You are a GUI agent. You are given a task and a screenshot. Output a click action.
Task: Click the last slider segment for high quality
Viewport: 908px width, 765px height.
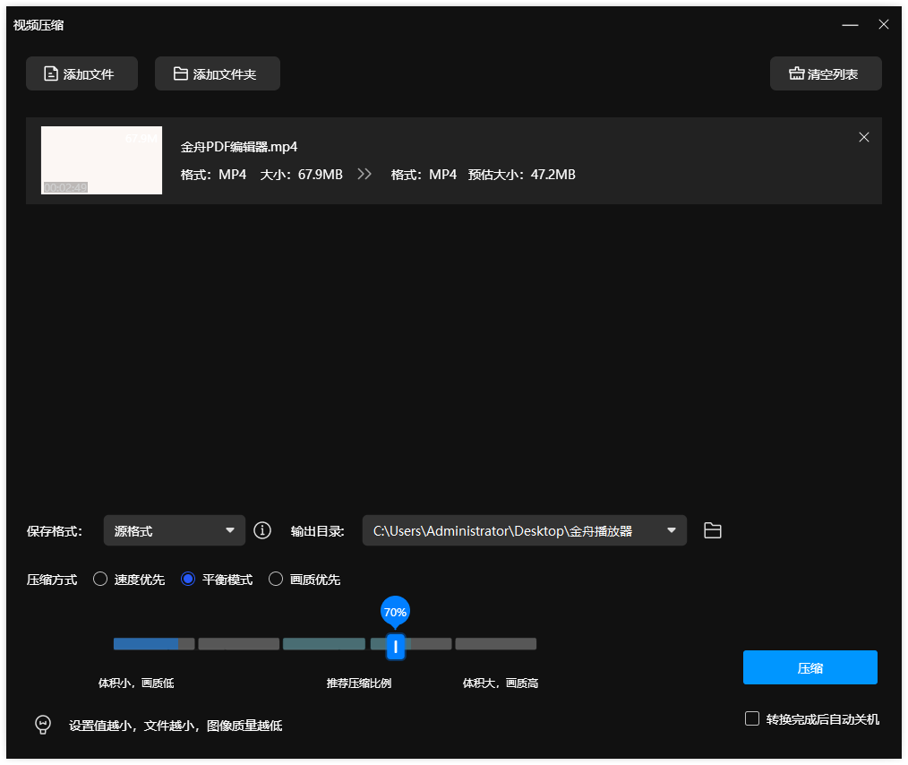tap(496, 644)
